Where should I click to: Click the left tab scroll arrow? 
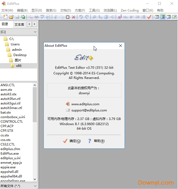[29, 24]
